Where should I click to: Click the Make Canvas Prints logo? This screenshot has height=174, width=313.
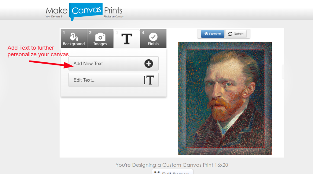click(85, 12)
